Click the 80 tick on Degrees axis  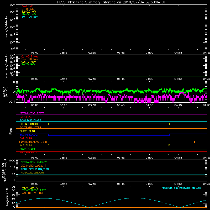click(x=13, y=190)
